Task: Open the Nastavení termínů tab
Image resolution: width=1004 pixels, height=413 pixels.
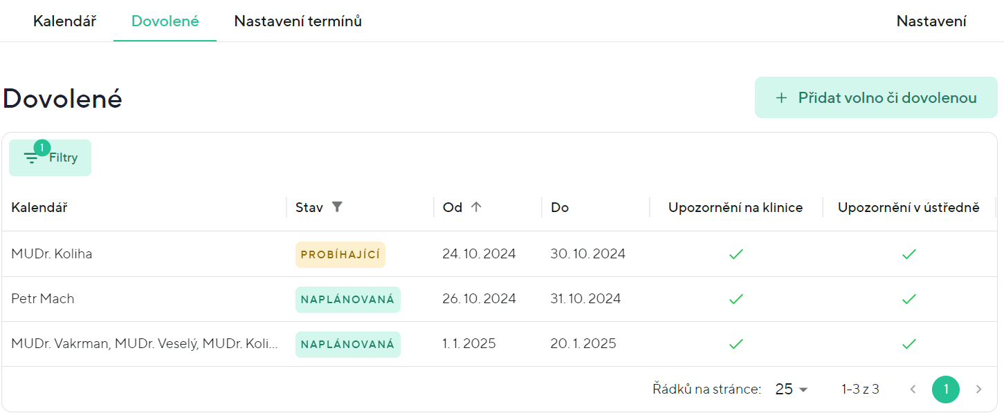Action: pyautogui.click(x=298, y=21)
